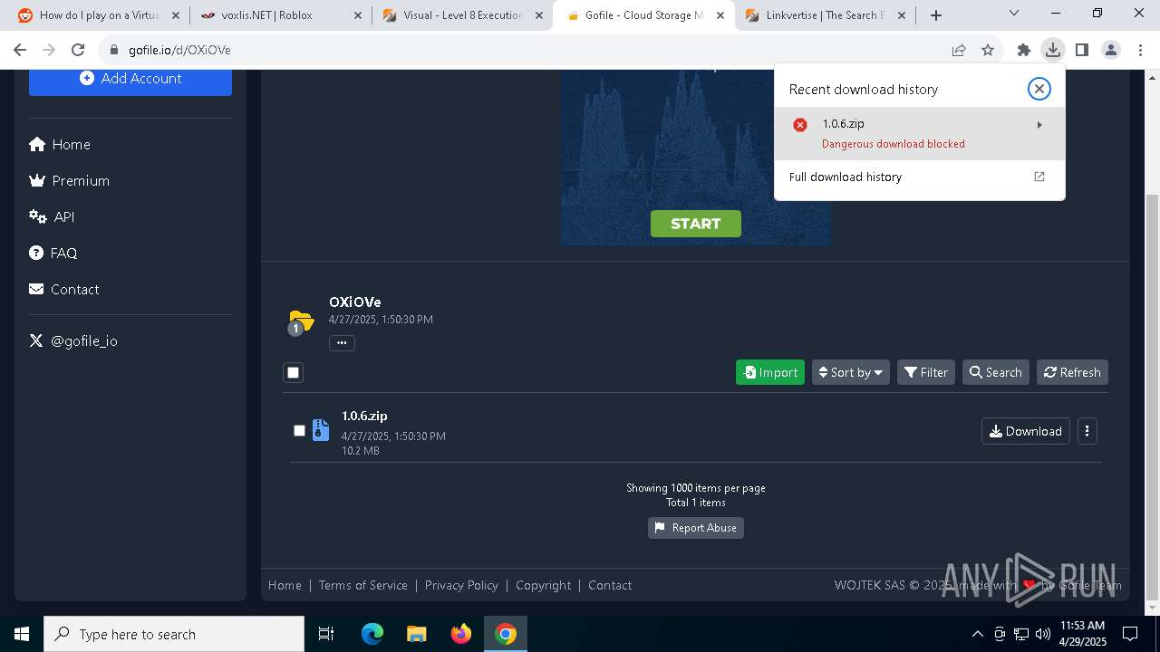This screenshot has width=1160, height=652.
Task: Click the green Import button
Action: click(x=770, y=372)
